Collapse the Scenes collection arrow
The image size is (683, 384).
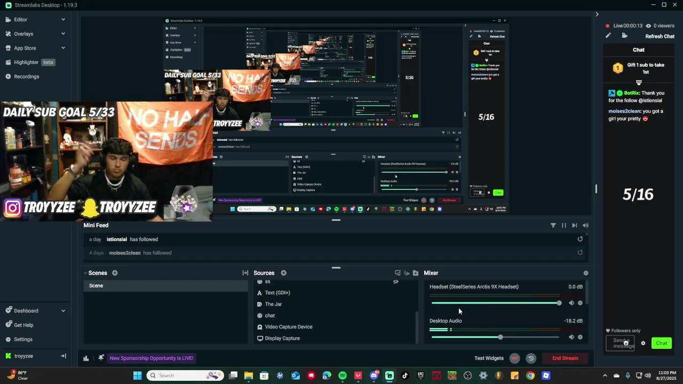click(85, 273)
